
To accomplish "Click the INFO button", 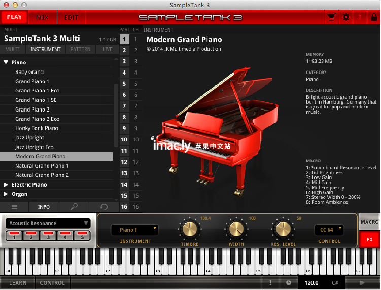I will coord(44,207).
